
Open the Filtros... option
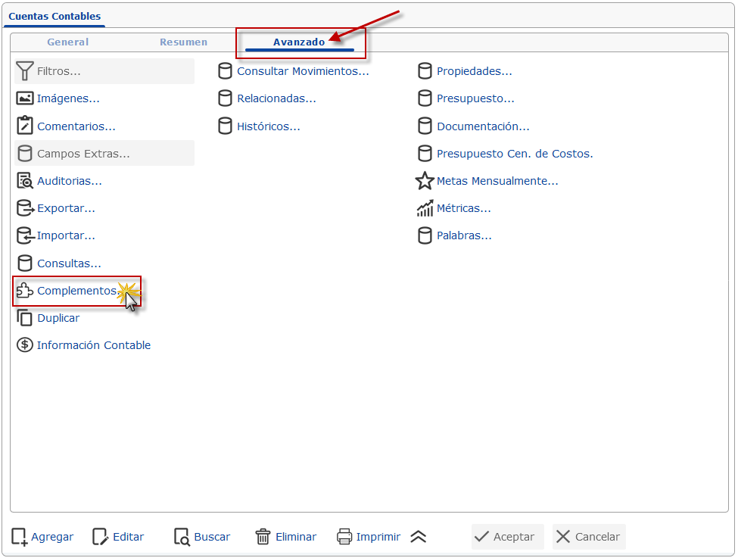pos(104,71)
